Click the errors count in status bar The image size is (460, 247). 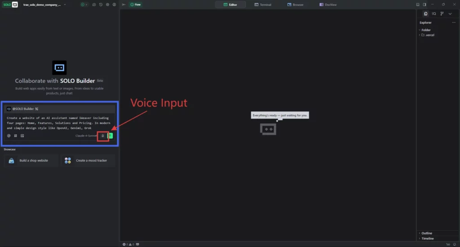click(x=125, y=244)
